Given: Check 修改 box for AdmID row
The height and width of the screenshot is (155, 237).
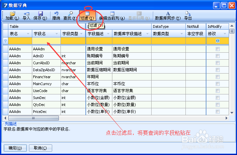Looking at the screenshot, I should pyautogui.click(x=218, y=56).
